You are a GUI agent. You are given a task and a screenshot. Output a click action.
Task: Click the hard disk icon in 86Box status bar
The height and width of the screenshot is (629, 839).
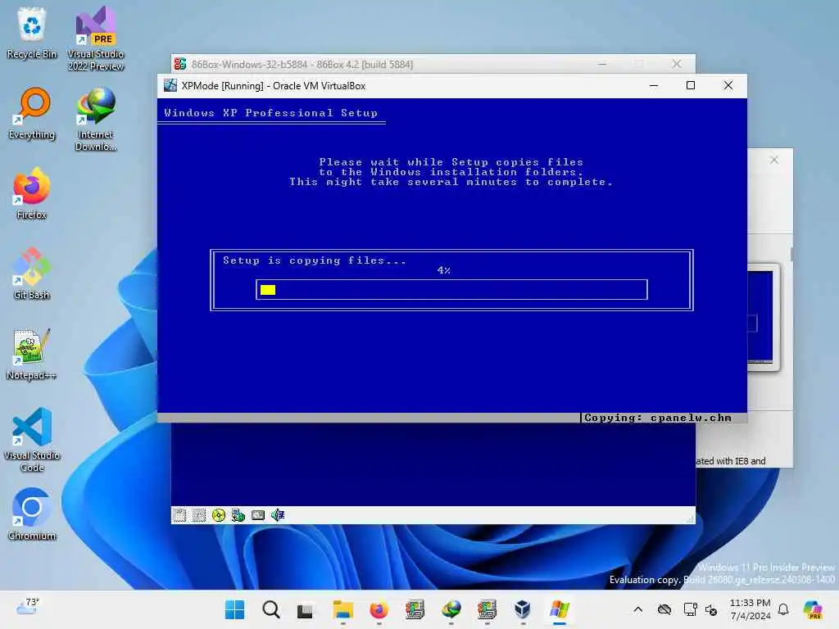(x=258, y=515)
